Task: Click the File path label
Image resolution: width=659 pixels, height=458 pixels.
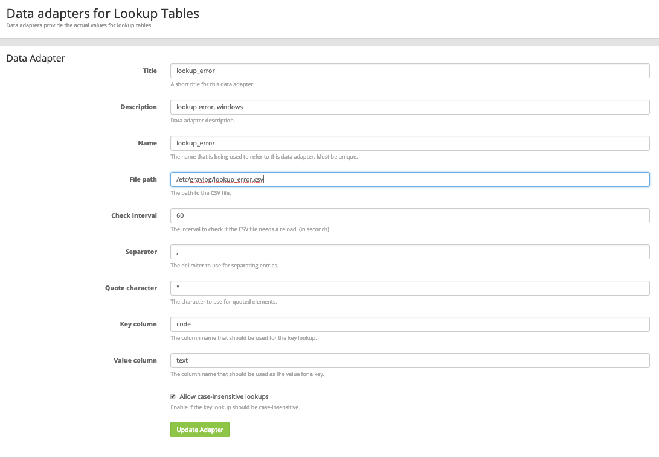Action: 143,179
